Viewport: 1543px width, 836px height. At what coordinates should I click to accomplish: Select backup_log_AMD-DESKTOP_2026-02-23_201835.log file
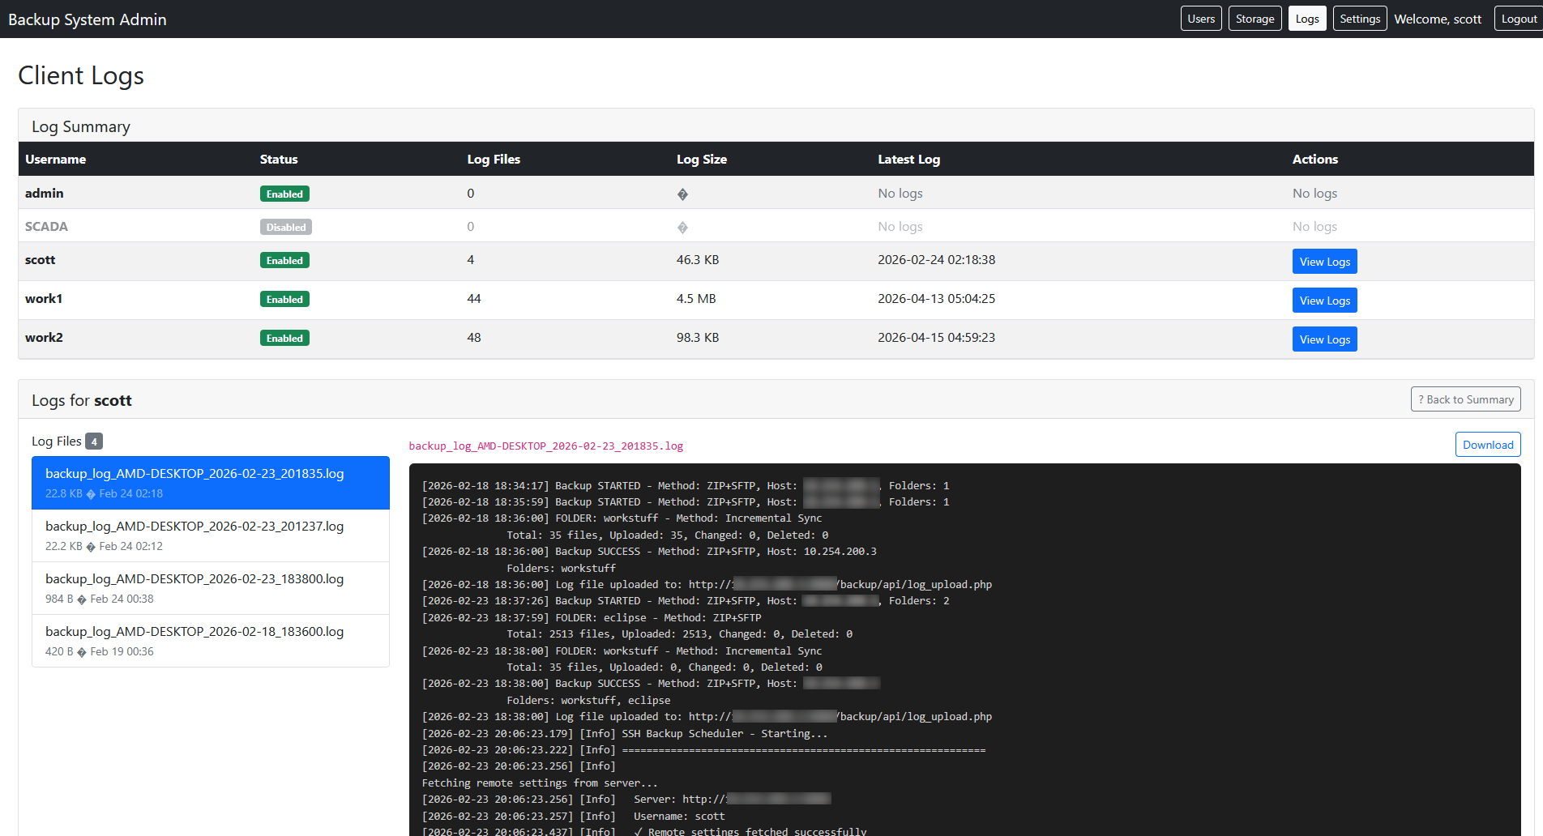click(211, 483)
